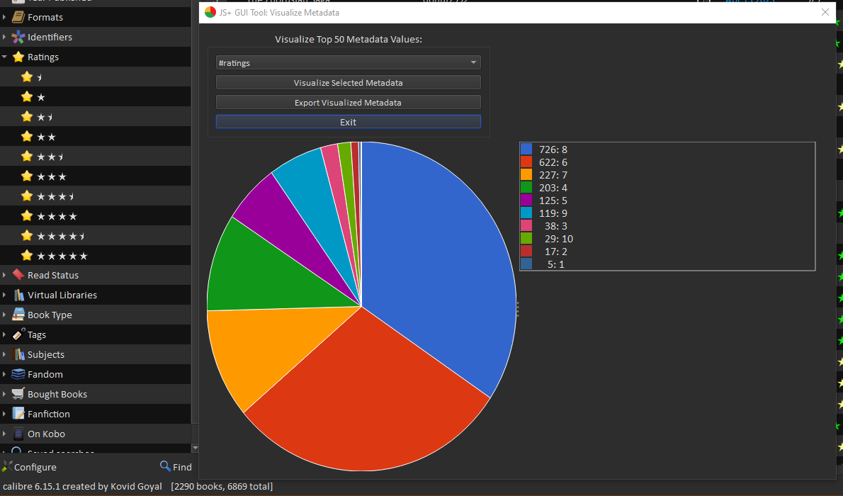Click the Formats book icon
843x496 pixels.
[x=18, y=17]
